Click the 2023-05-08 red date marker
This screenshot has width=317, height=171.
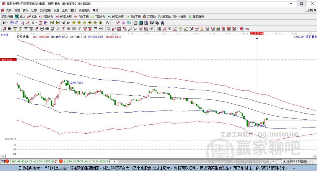click(257, 33)
